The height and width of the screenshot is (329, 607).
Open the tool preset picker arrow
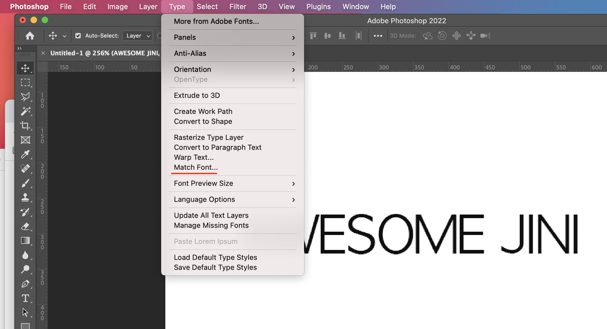[65, 36]
